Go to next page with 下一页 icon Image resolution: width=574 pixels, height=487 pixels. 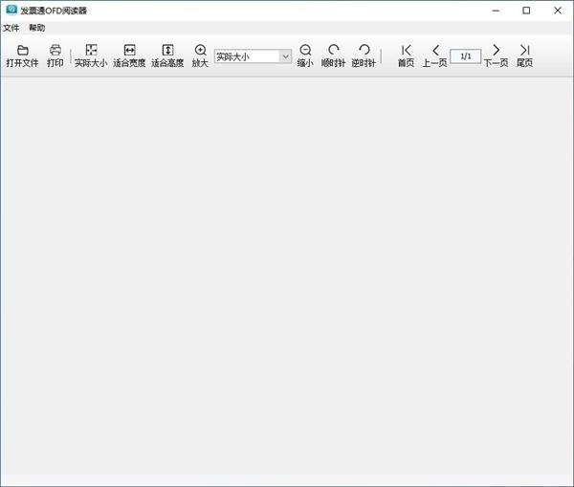pyautogui.click(x=496, y=50)
